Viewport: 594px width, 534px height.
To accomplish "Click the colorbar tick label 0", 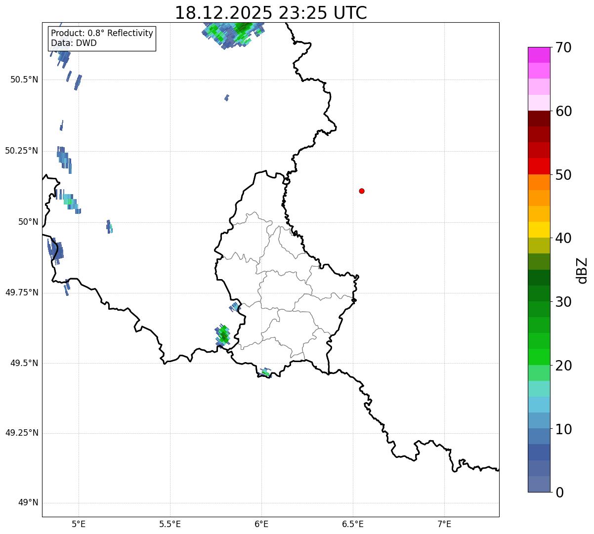I will tap(559, 493).
